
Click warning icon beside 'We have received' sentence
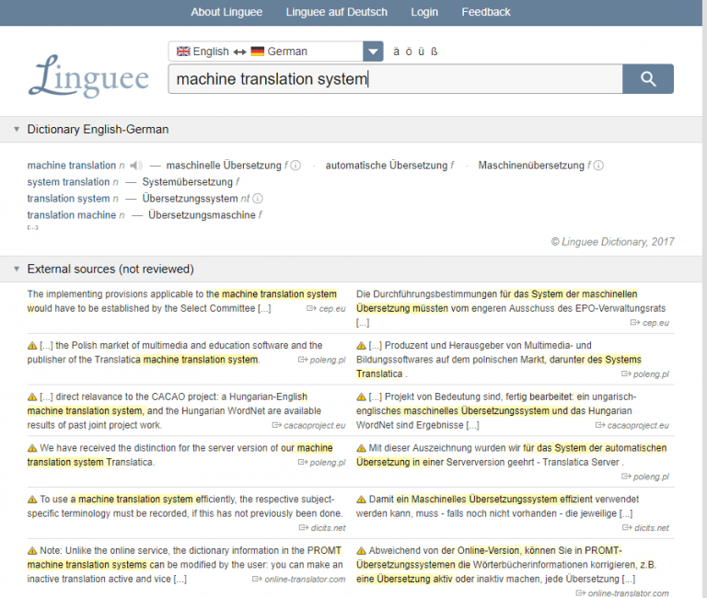point(32,448)
